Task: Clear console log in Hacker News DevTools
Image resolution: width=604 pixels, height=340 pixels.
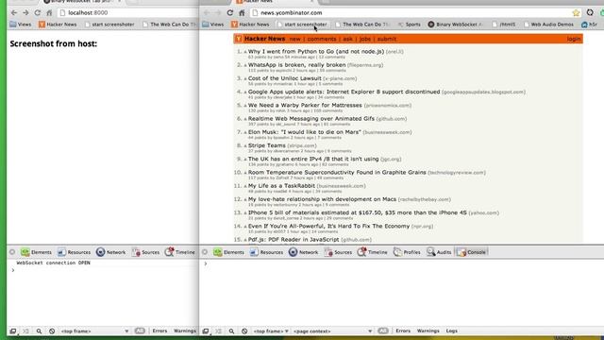Action: point(244,331)
